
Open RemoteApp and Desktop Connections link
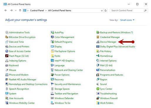point(28,84)
